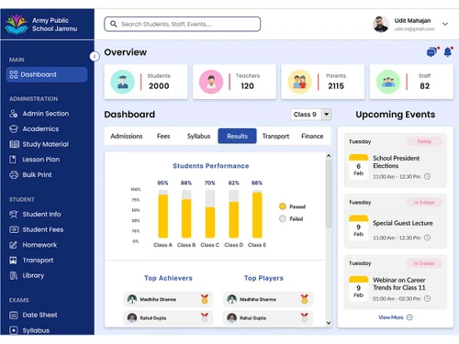Click the search students input field

click(183, 24)
